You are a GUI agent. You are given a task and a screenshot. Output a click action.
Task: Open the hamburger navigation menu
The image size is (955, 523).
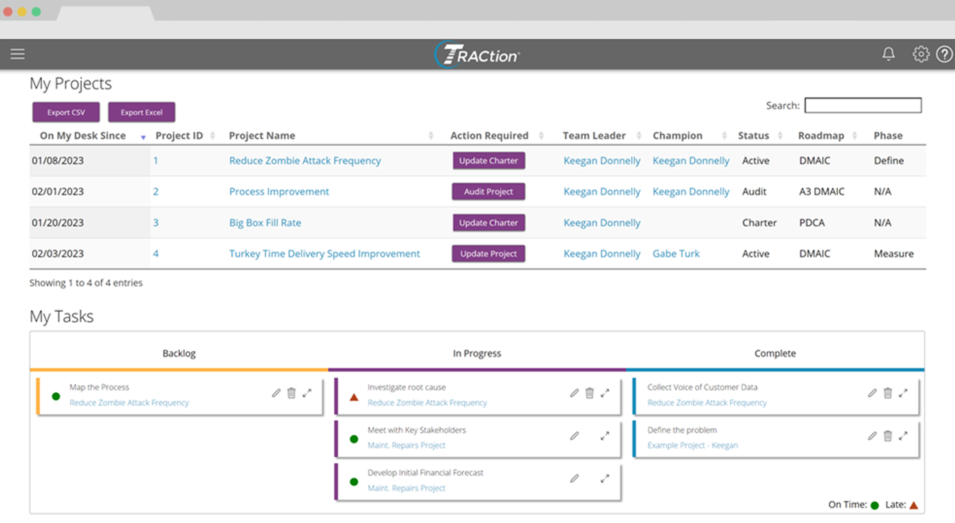[17, 54]
